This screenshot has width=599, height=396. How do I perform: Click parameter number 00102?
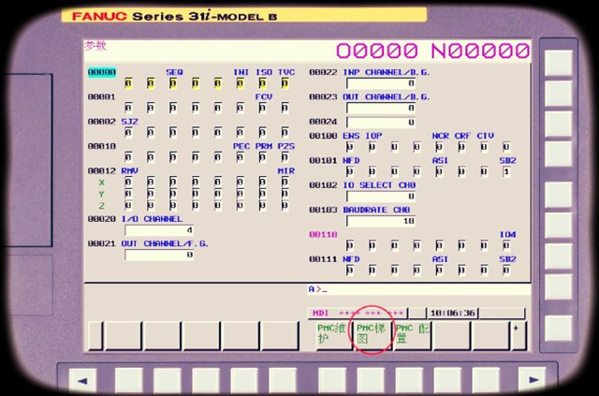pos(323,185)
